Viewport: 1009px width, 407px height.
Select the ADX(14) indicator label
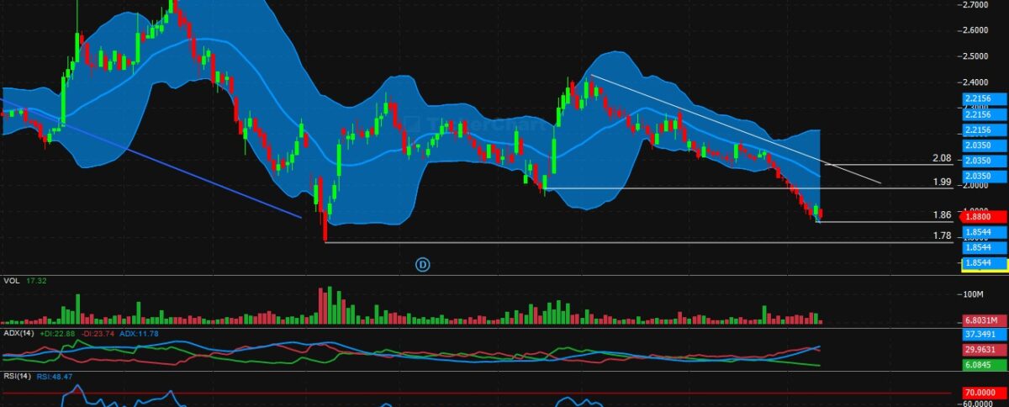pyautogui.click(x=18, y=333)
